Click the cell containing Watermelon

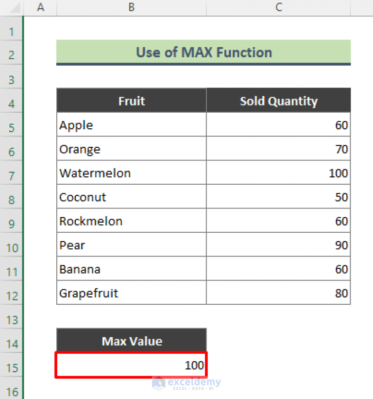coord(131,173)
